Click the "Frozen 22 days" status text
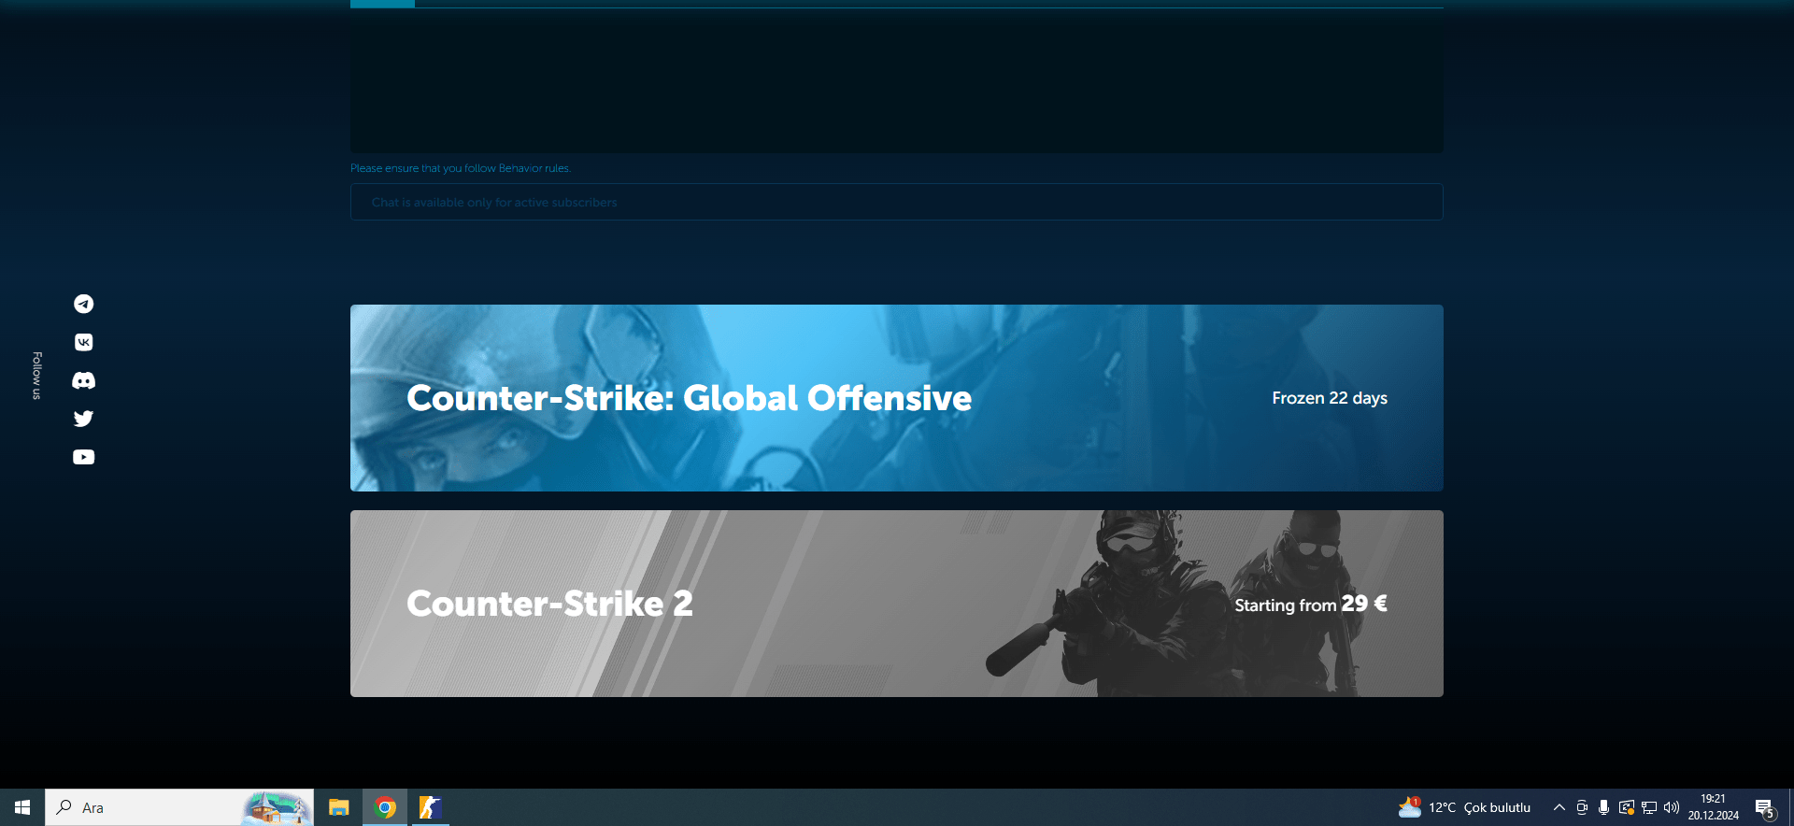1794x826 pixels. click(x=1330, y=398)
